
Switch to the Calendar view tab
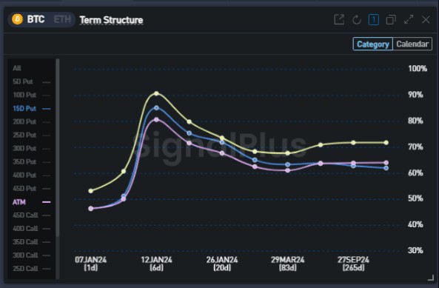(412, 44)
